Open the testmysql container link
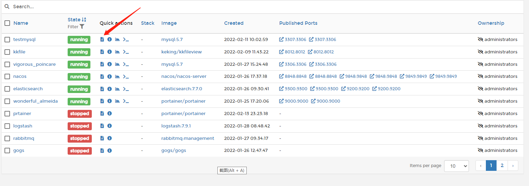Screen dimensions: 529x186 click(x=24, y=39)
